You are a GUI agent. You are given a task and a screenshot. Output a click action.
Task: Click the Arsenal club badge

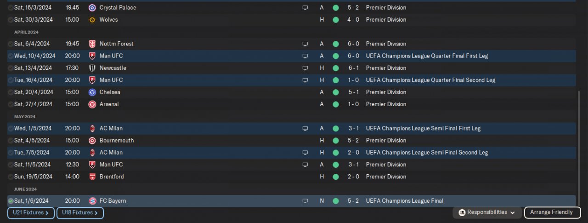tap(92, 104)
